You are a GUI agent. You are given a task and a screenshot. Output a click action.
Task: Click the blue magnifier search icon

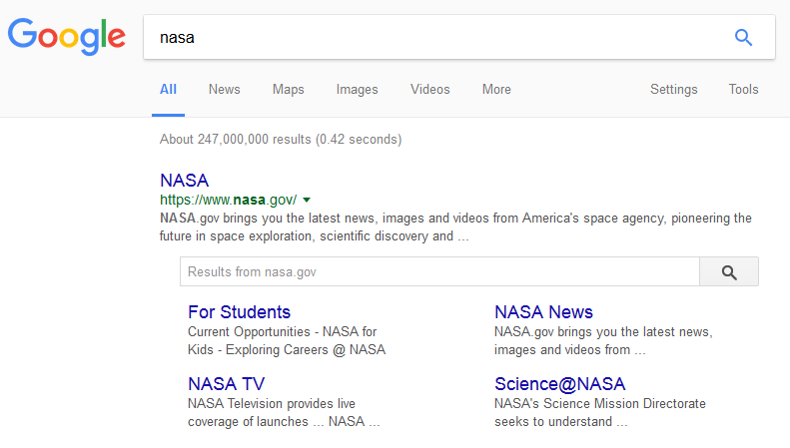click(x=743, y=38)
